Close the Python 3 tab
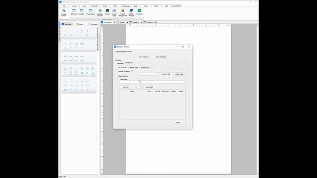 click(x=142, y=22)
